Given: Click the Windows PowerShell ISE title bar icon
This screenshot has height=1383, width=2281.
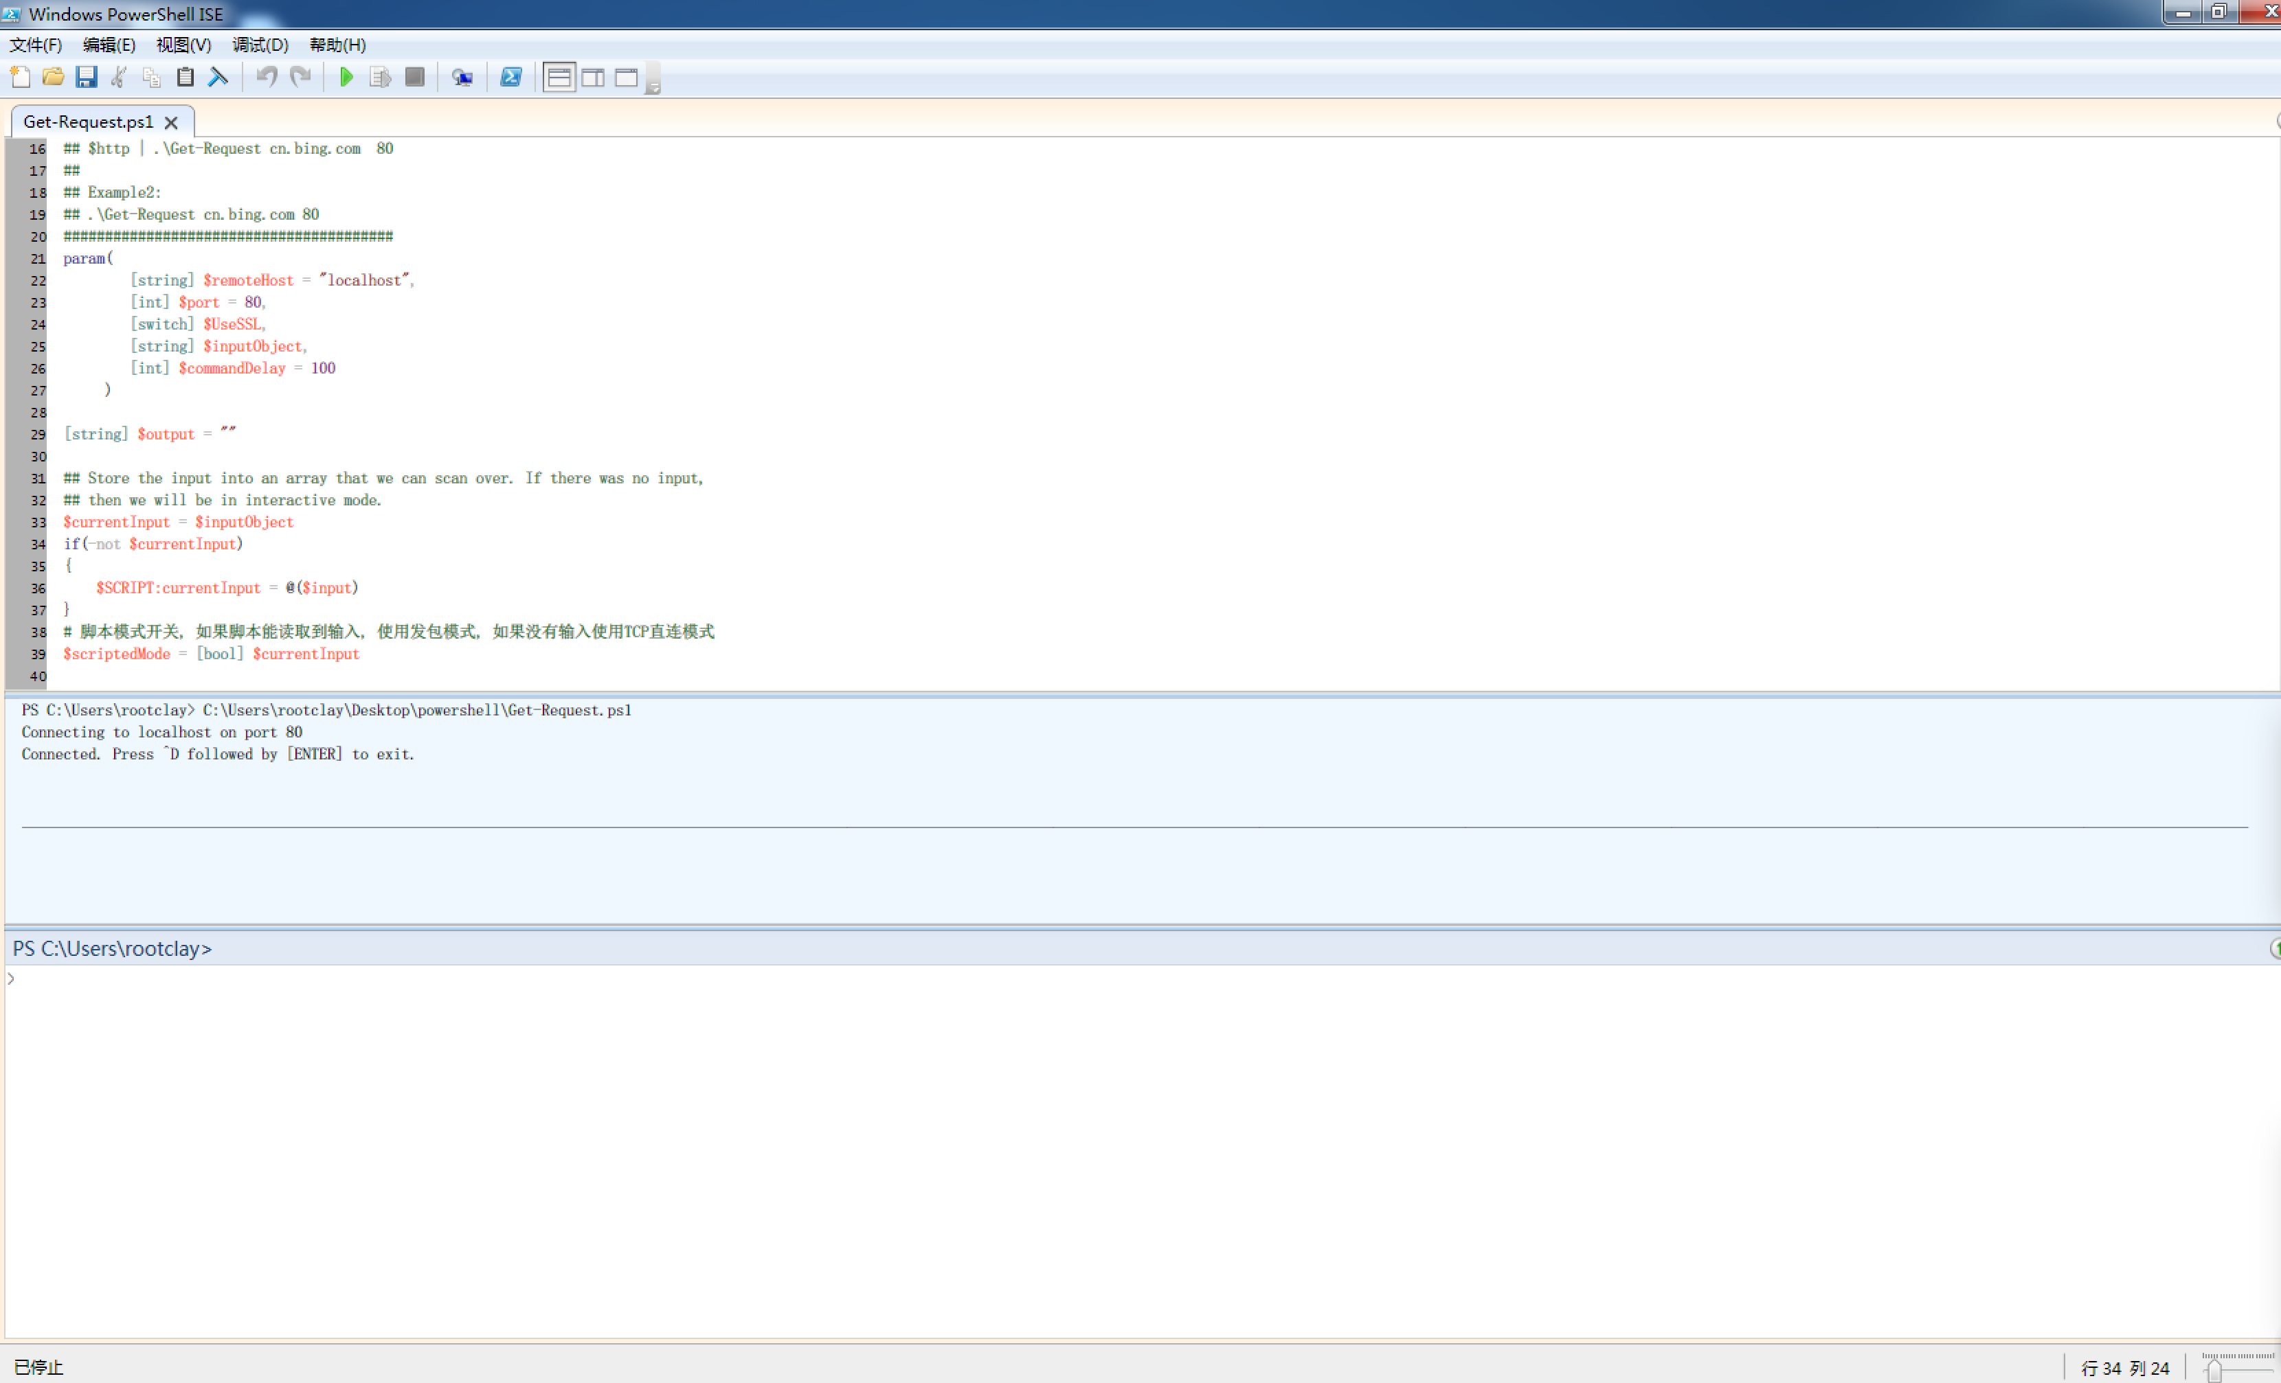Looking at the screenshot, I should [x=12, y=14].
